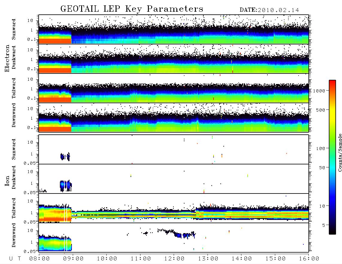
Task: Click the 16:00 time tick label
Action: [x=309, y=259]
